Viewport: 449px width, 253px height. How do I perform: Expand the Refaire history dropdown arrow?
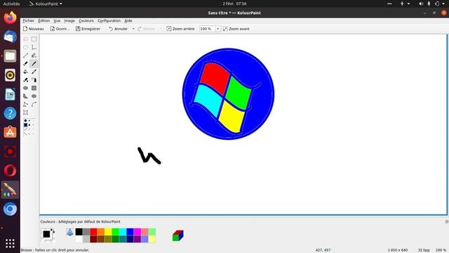[161, 29]
